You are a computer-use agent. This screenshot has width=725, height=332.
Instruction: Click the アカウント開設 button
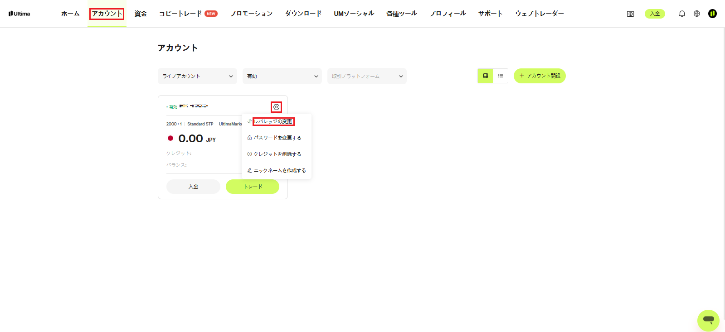tap(540, 76)
